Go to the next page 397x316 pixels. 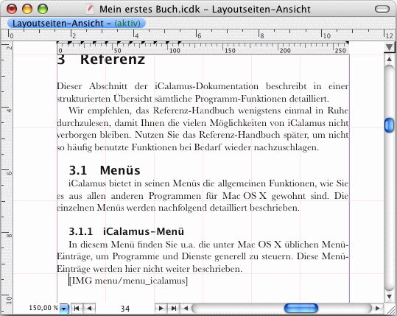point(161,308)
